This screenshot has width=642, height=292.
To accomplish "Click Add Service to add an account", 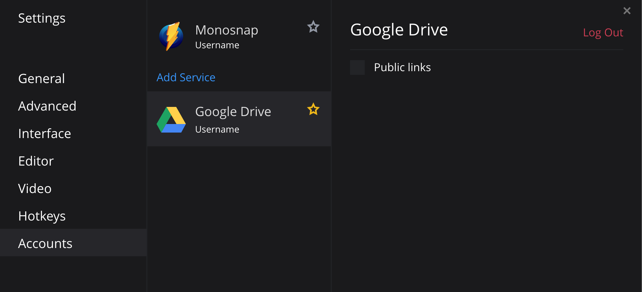I will coord(186,78).
